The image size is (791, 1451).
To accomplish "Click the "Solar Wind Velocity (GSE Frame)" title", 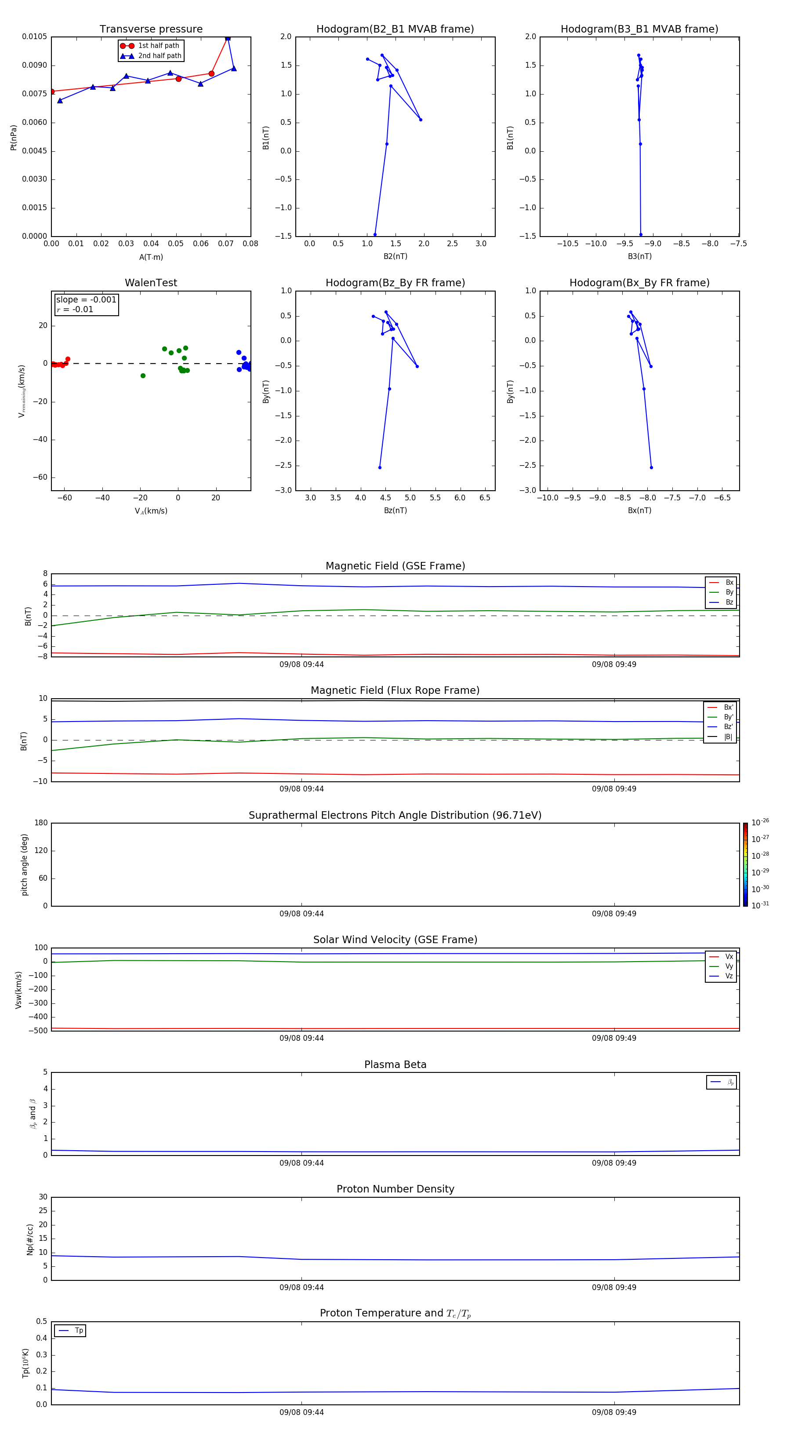I will pyautogui.click(x=395, y=940).
